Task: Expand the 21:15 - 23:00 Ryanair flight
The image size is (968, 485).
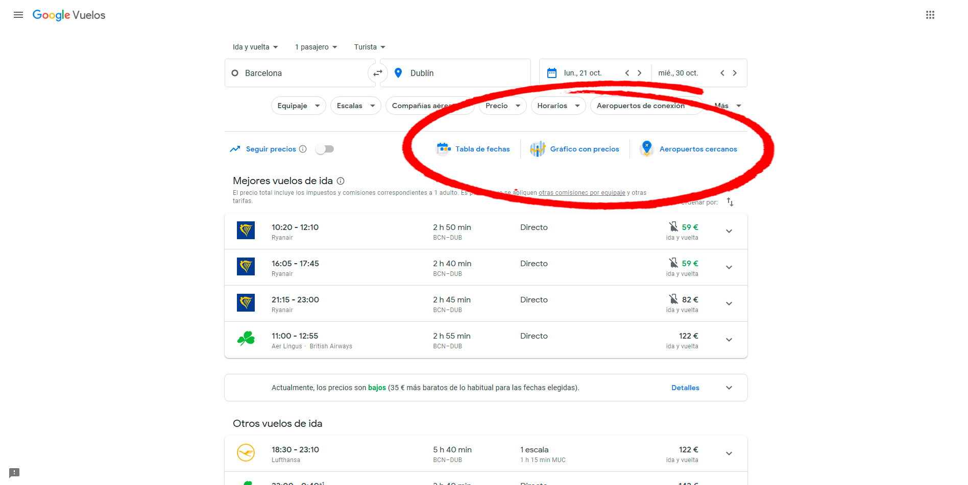Action: [x=729, y=303]
